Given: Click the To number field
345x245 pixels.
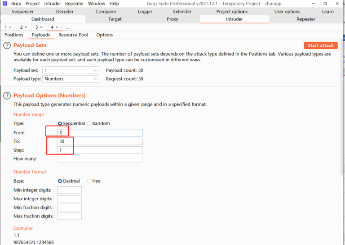Looking at the screenshot, I should click(x=100, y=141).
